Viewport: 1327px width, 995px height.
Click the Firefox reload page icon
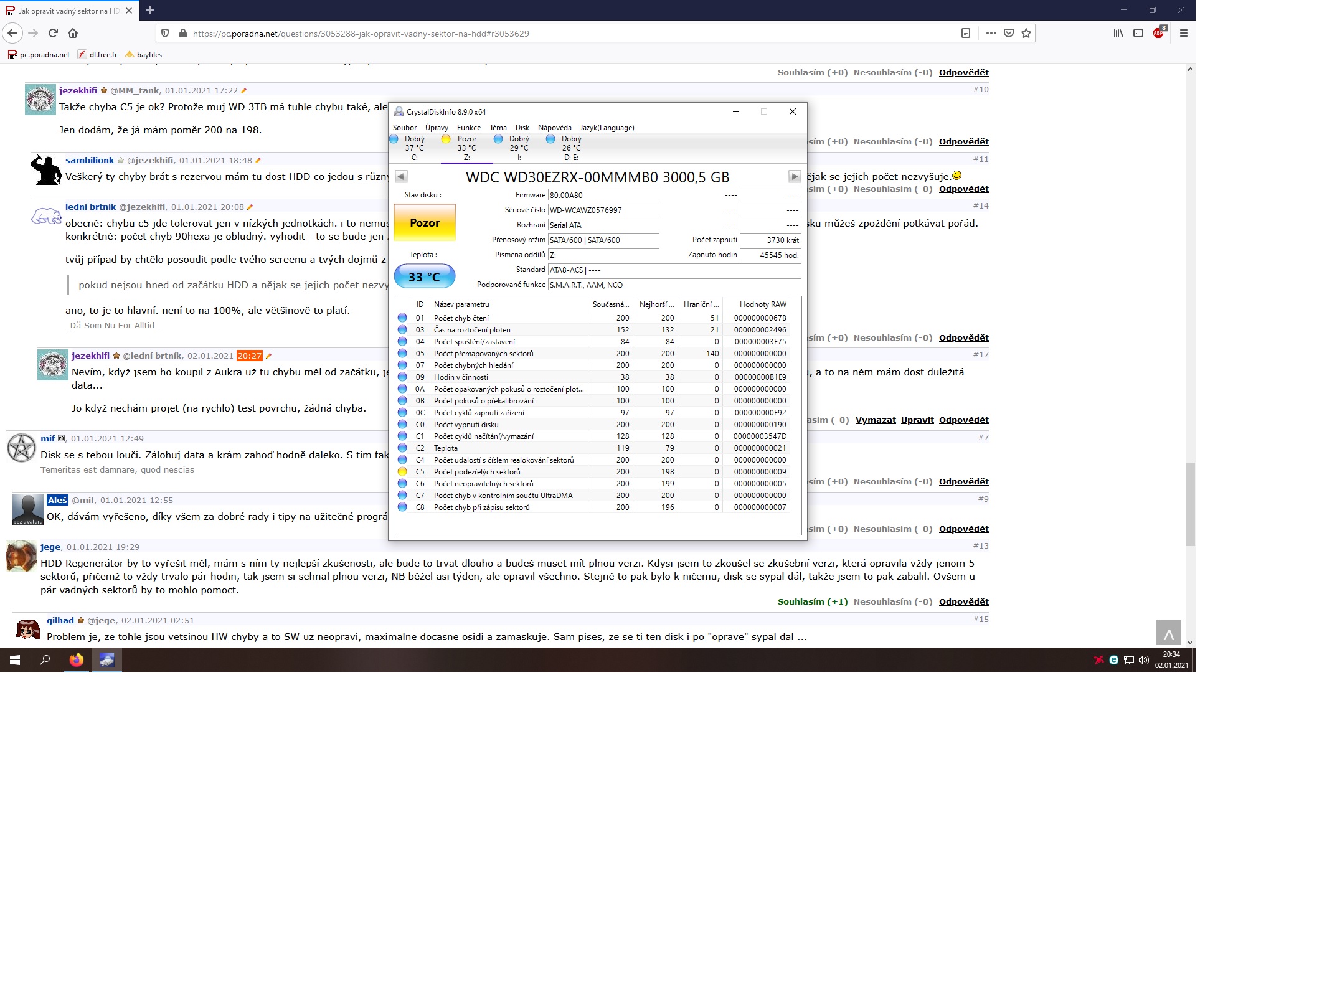pyautogui.click(x=53, y=33)
